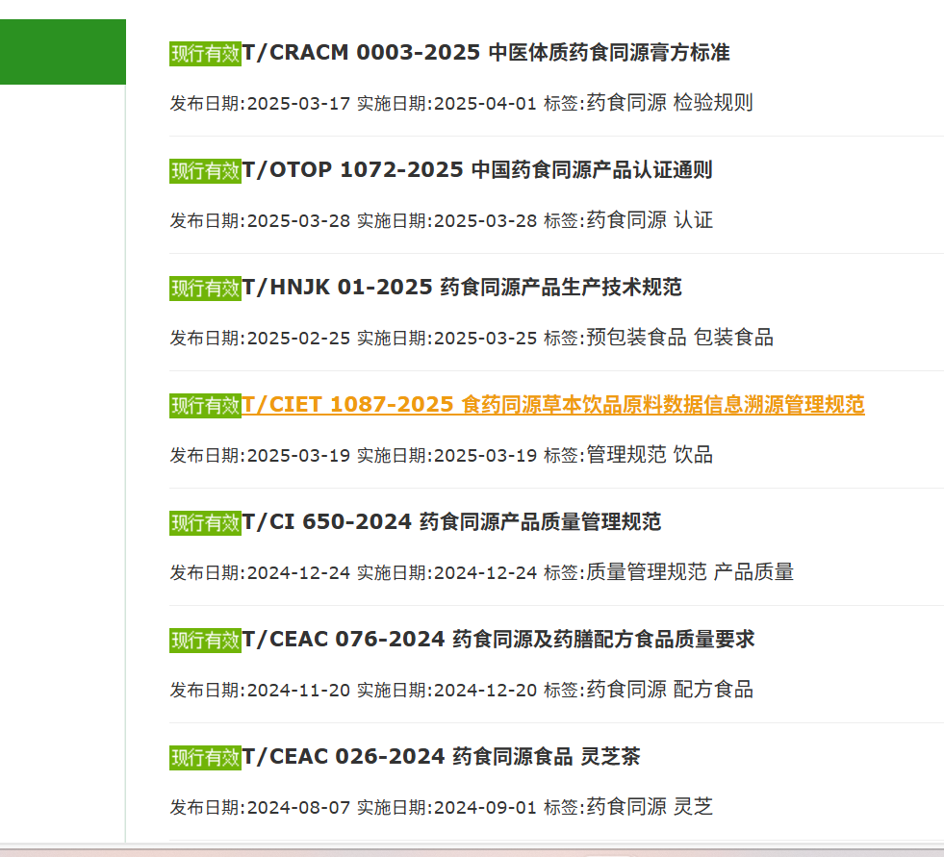Viewport: 944px width, 857px height.
Task: Click 现行有效 badge beside T/CEAC 026-2024
Action: click(x=205, y=758)
